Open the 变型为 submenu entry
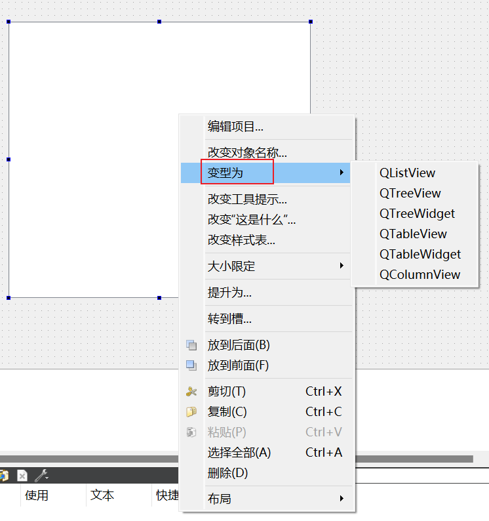Viewport: 489px width, 521px height. pyautogui.click(x=265, y=173)
